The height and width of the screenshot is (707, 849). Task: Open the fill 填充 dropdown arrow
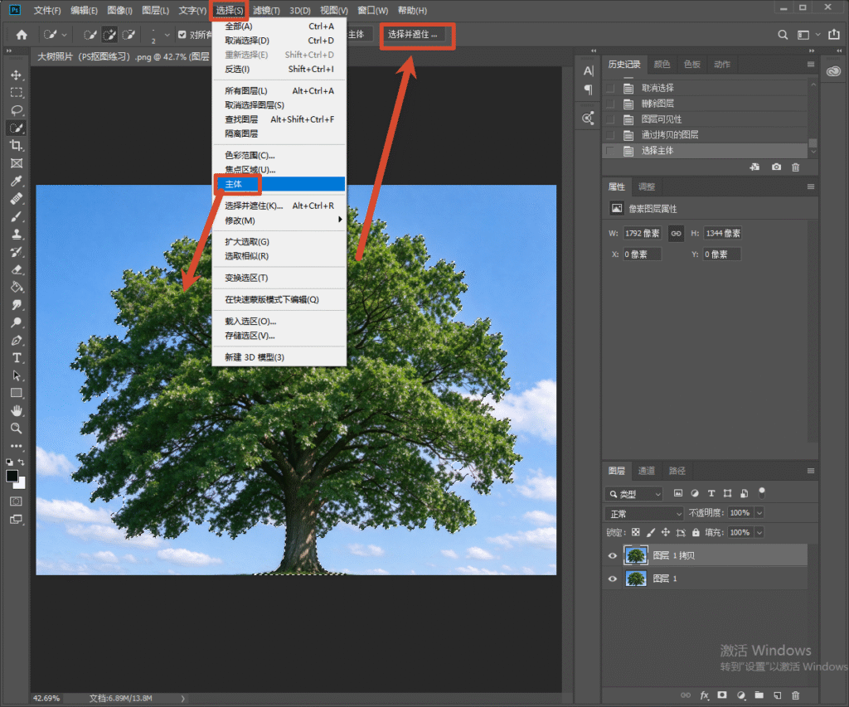759,532
